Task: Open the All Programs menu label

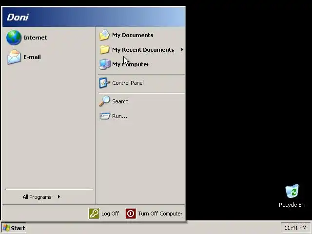Action: coord(37,197)
